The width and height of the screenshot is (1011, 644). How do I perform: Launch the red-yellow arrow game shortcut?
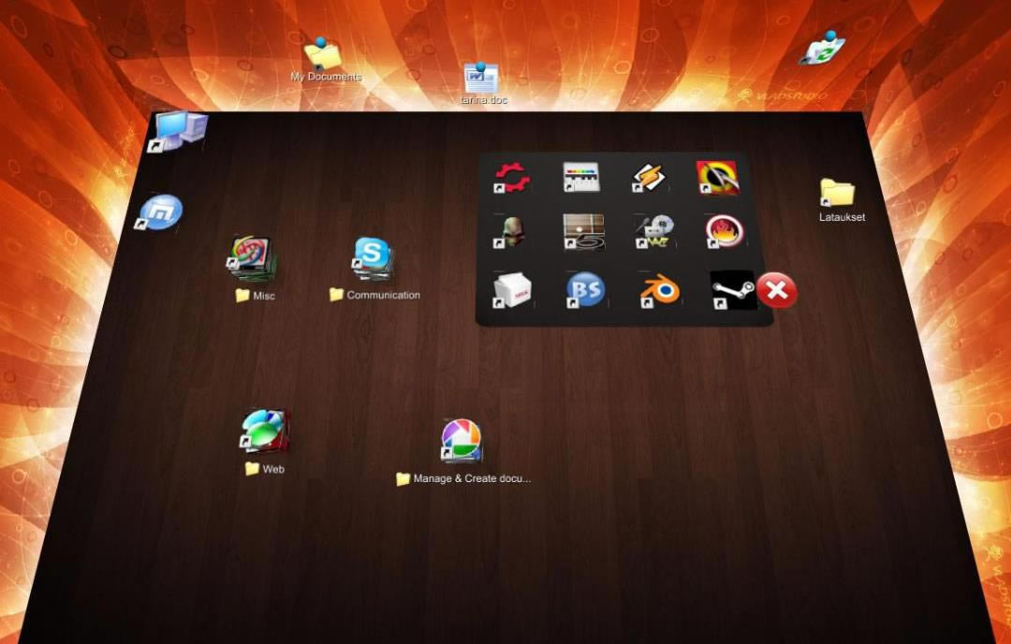pyautogui.click(x=717, y=177)
